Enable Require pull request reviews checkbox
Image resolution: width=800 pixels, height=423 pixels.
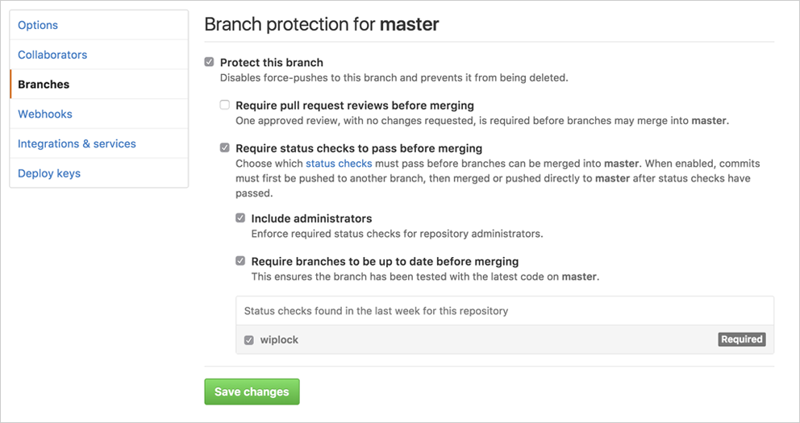225,105
